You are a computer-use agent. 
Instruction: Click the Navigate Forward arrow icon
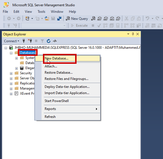pos(19,19)
